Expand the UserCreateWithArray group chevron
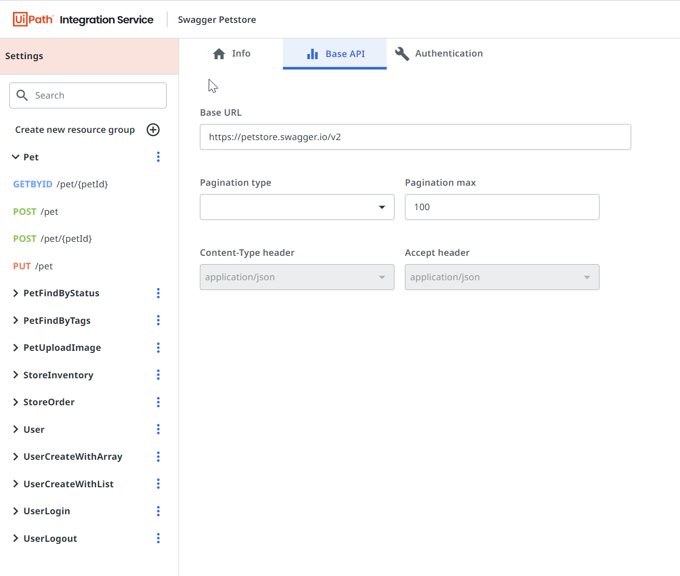Viewport: 680px width, 576px height. (16, 457)
